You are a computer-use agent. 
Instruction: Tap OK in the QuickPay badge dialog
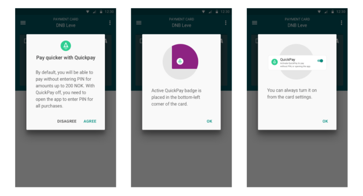click(209, 121)
